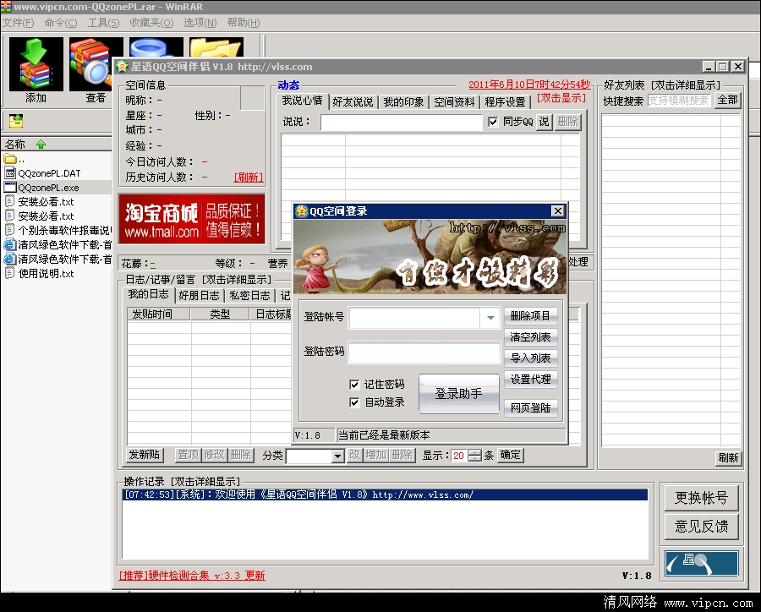Uncheck the 同步QQ sync checkbox
This screenshot has width=761, height=612.
coord(493,122)
